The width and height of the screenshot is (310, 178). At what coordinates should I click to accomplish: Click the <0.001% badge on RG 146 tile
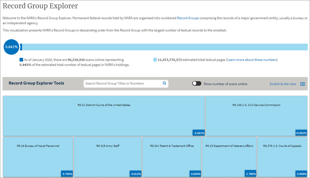[301, 133]
